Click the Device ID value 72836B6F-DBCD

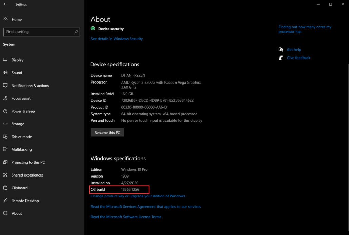click(157, 100)
